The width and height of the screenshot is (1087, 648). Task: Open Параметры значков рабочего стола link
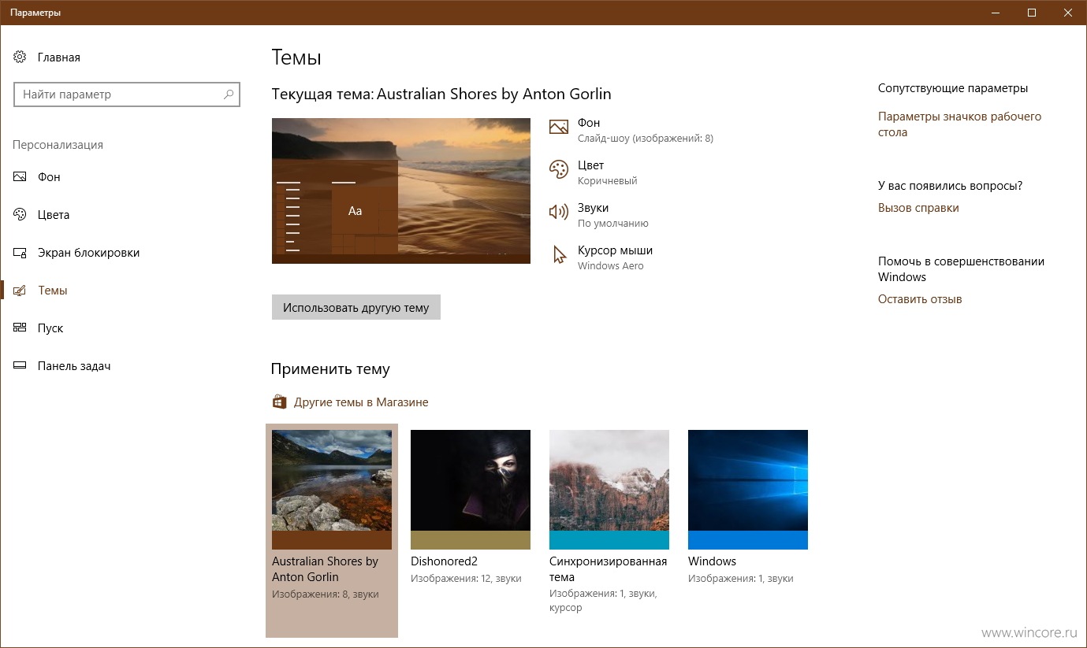coord(959,124)
